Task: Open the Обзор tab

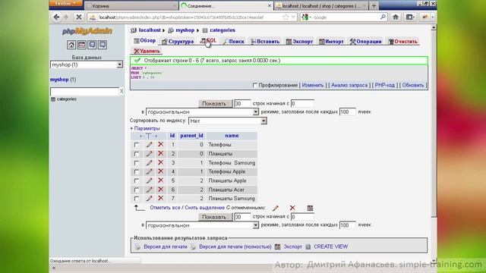Action: (x=145, y=41)
